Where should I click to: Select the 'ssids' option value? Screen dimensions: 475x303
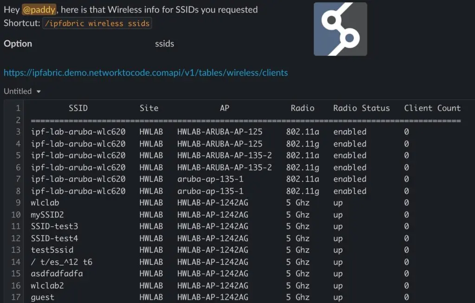coord(165,44)
